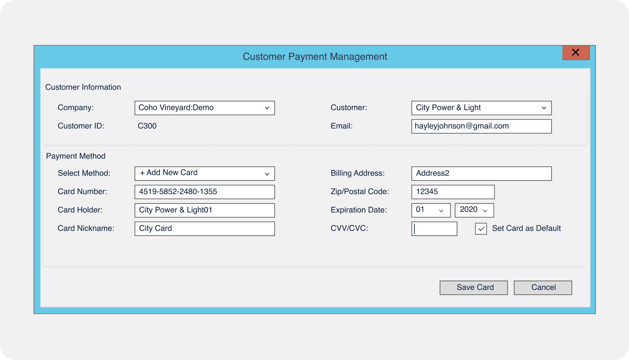The height and width of the screenshot is (360, 629).
Task: Open the expiration month dropdown
Action: tap(431, 210)
